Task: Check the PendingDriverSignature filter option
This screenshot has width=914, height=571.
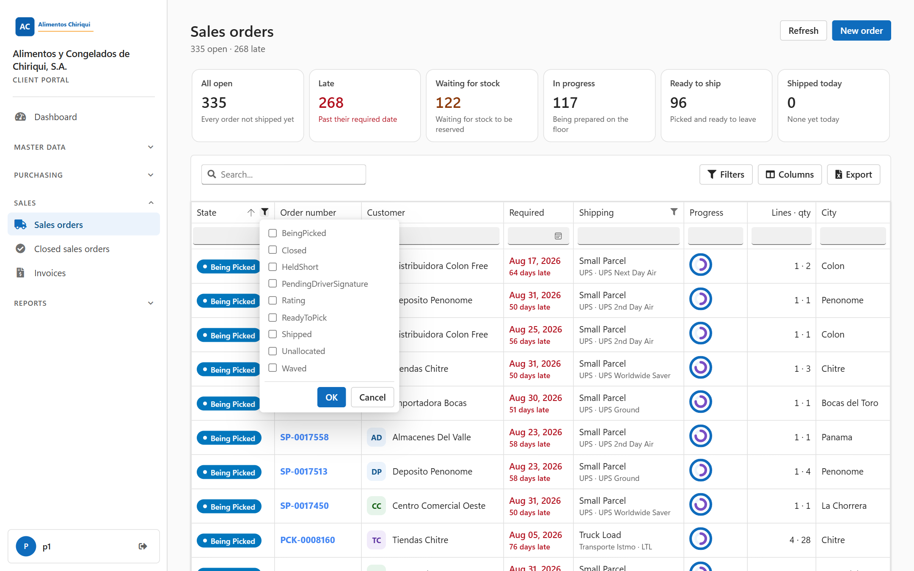Action: 273,283
